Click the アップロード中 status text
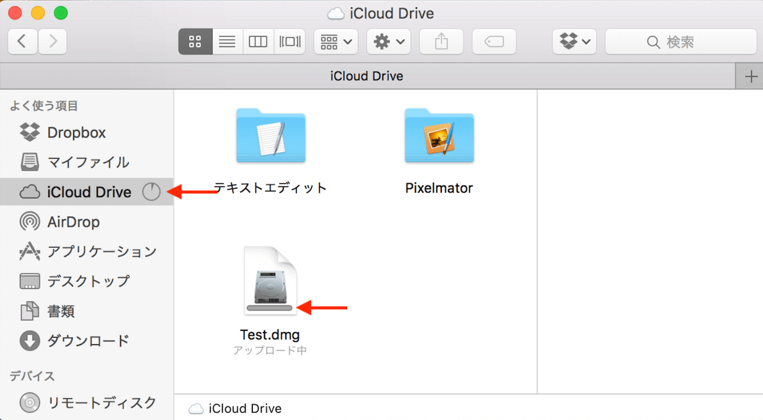763x420 pixels. [270, 351]
